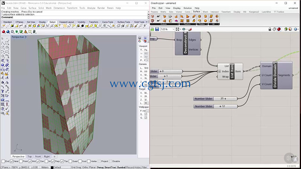Open the Perspective viewport title dropdown arrow

click(26, 37)
